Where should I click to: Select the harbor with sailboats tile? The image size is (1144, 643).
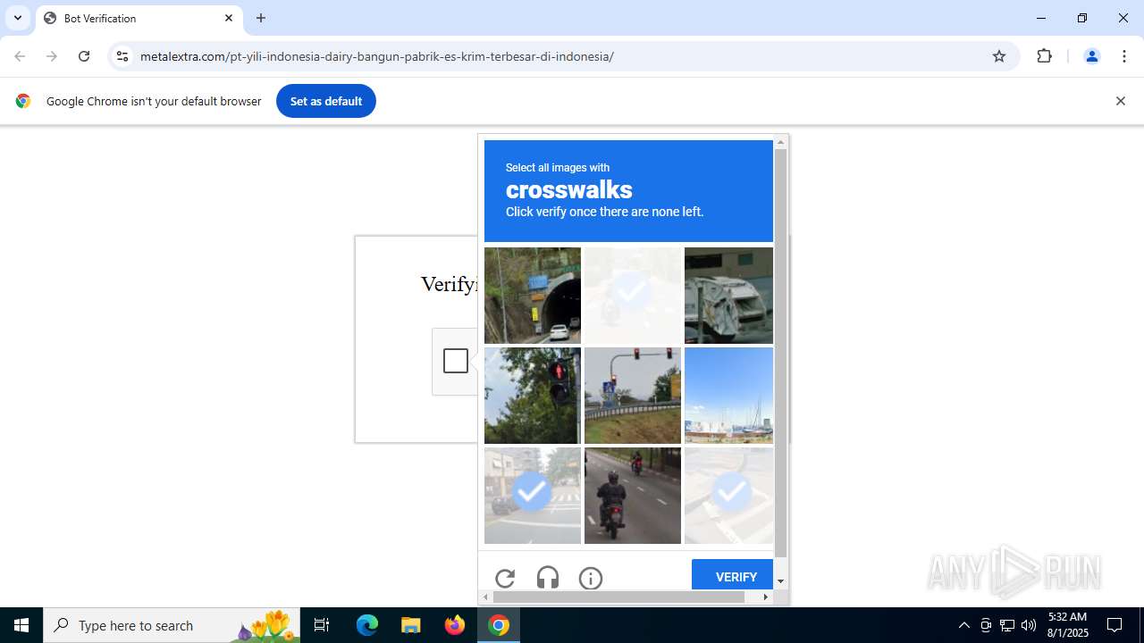coord(728,396)
